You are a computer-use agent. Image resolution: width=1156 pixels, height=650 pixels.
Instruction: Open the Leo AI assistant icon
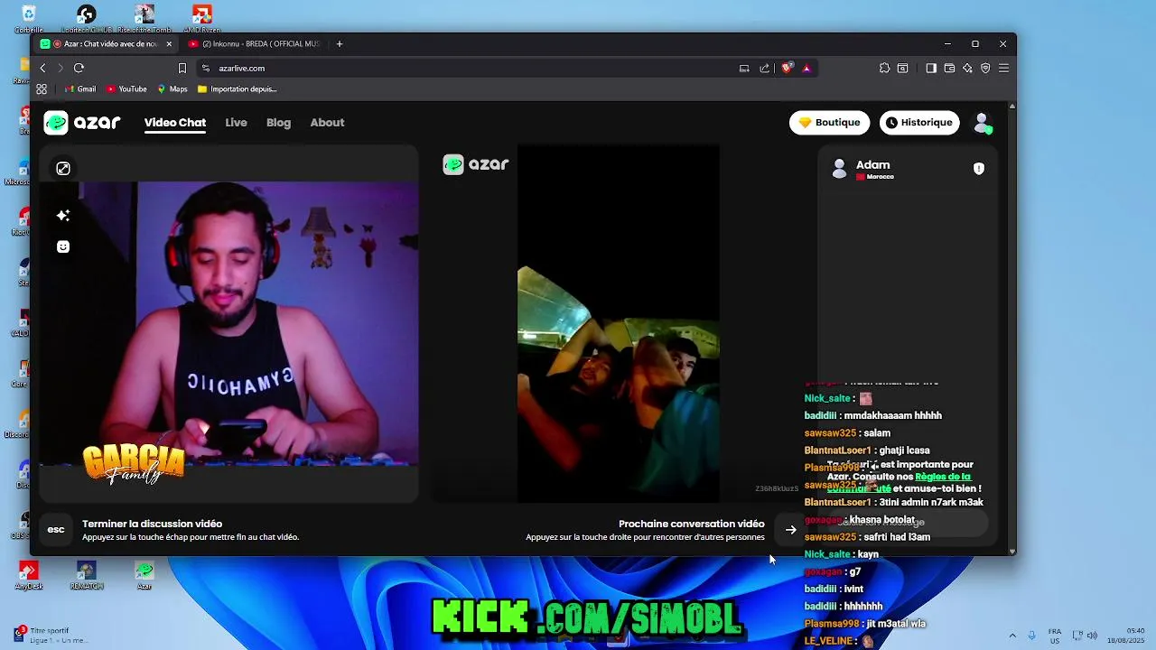[967, 68]
